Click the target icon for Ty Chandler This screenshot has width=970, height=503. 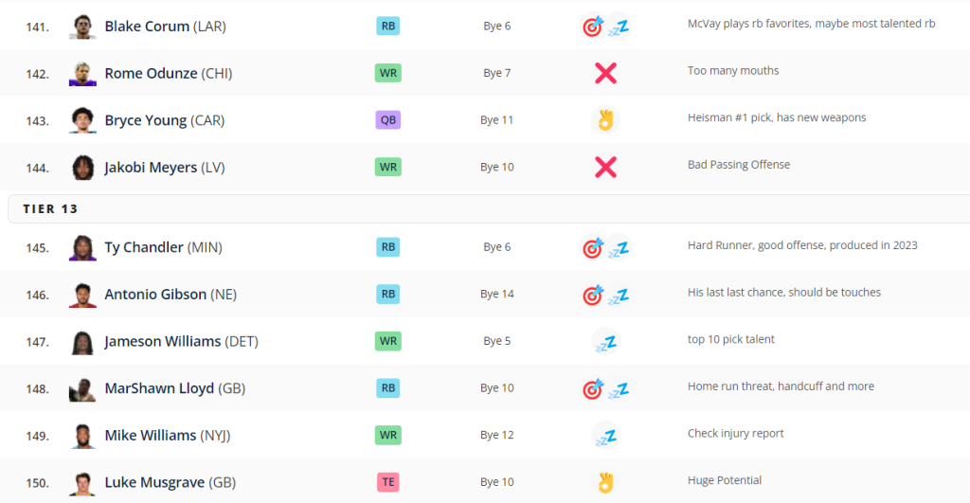pyautogui.click(x=593, y=248)
